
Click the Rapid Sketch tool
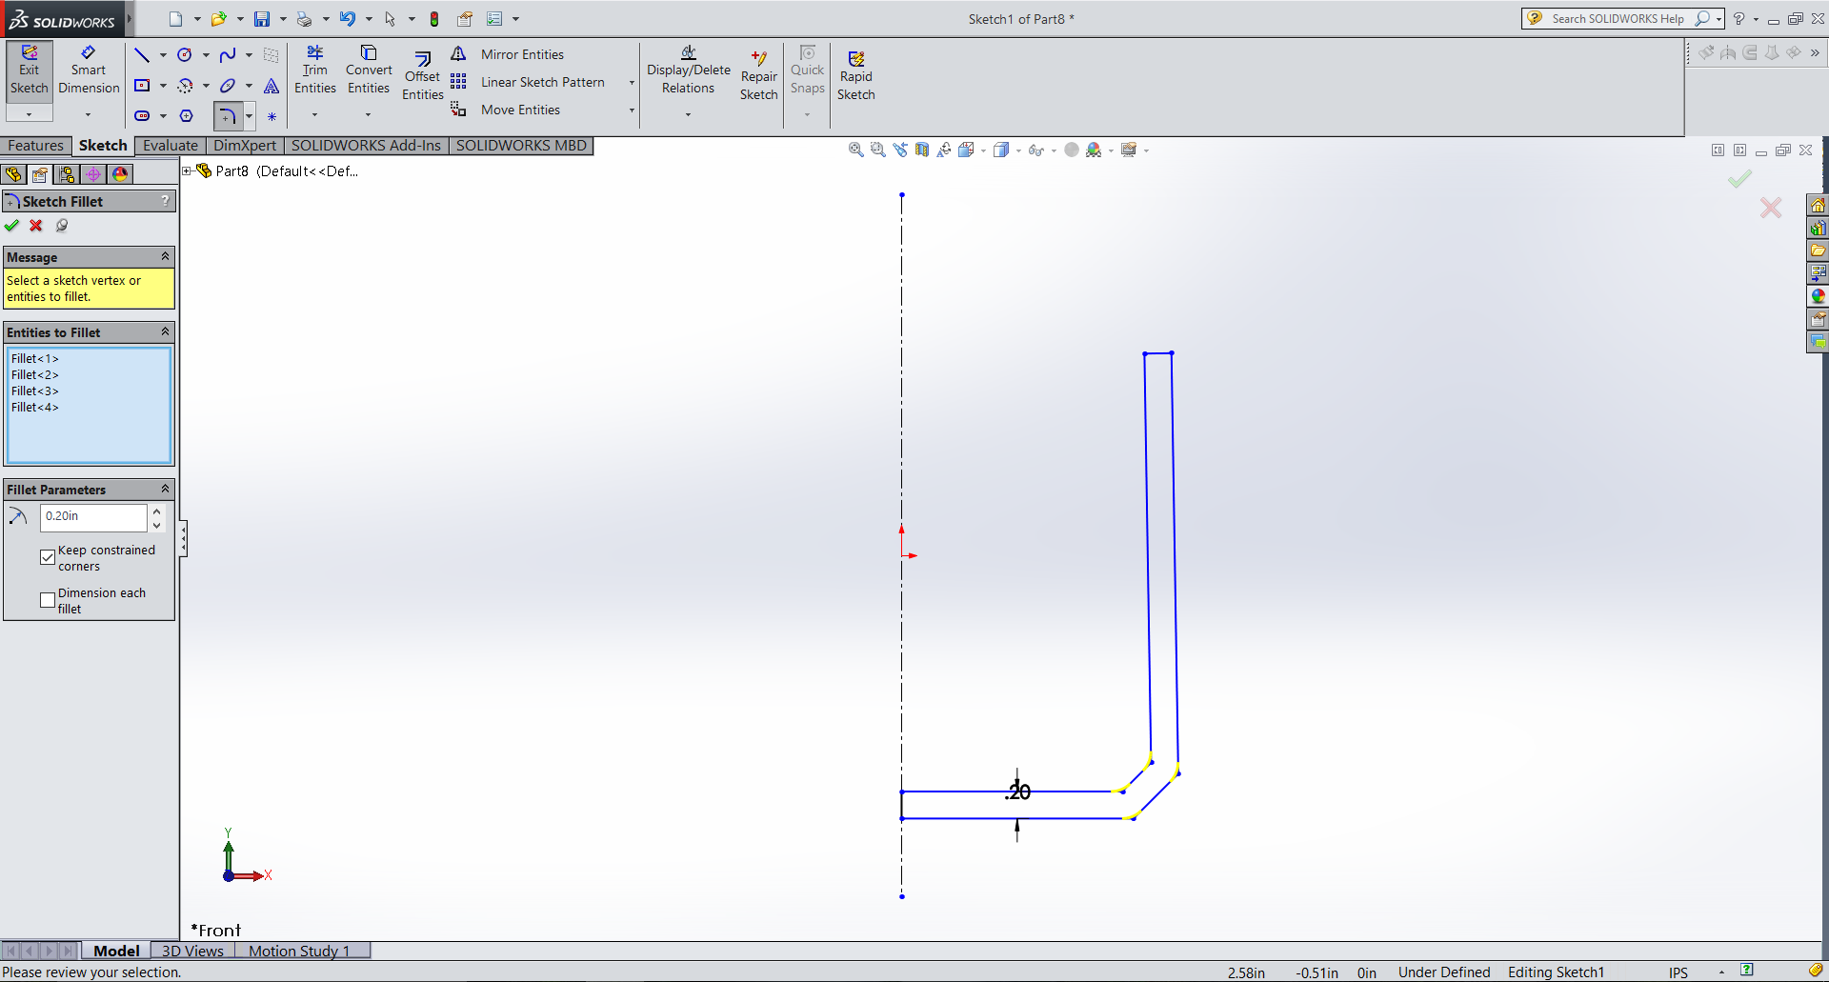[855, 74]
